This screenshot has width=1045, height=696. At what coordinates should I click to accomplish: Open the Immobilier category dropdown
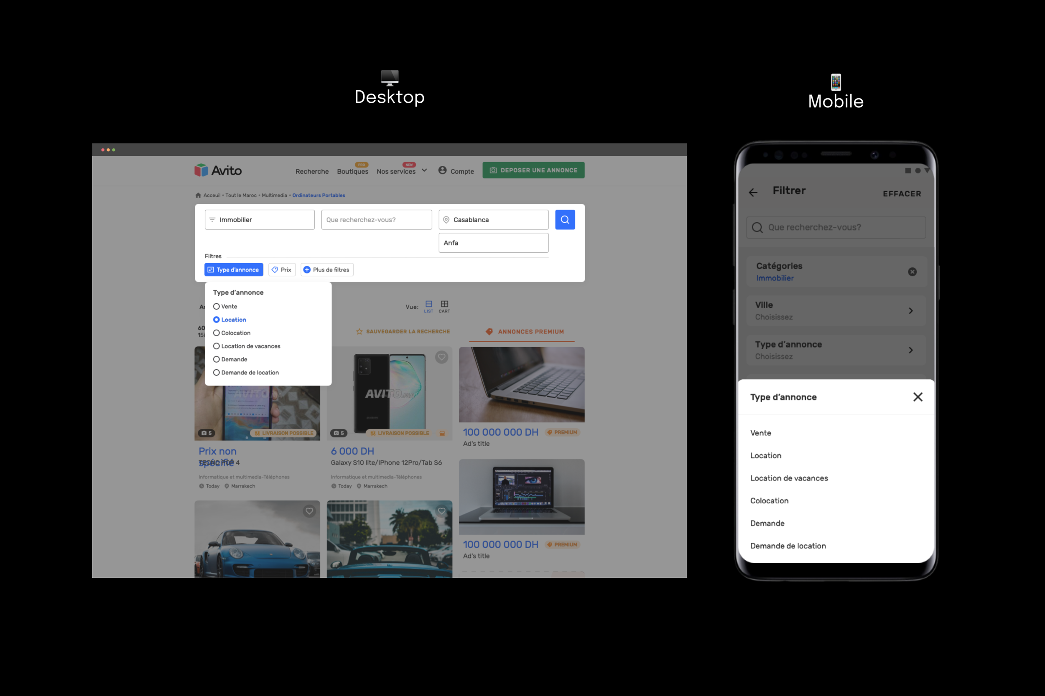click(x=259, y=220)
